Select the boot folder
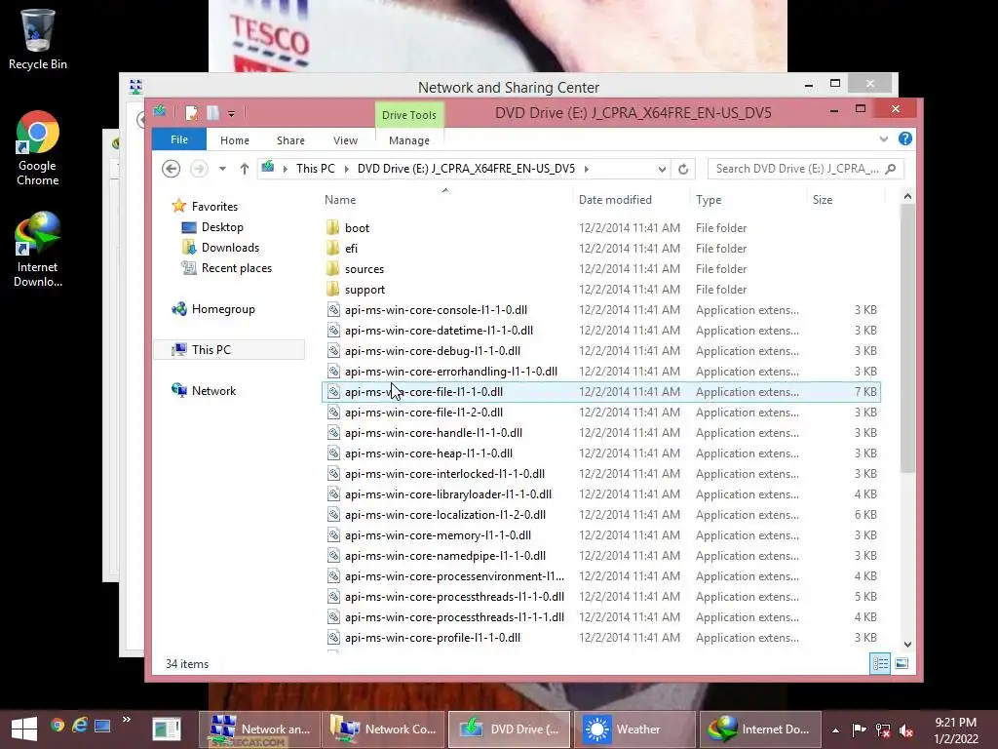Viewport: 998px width, 749px height. 601,228
